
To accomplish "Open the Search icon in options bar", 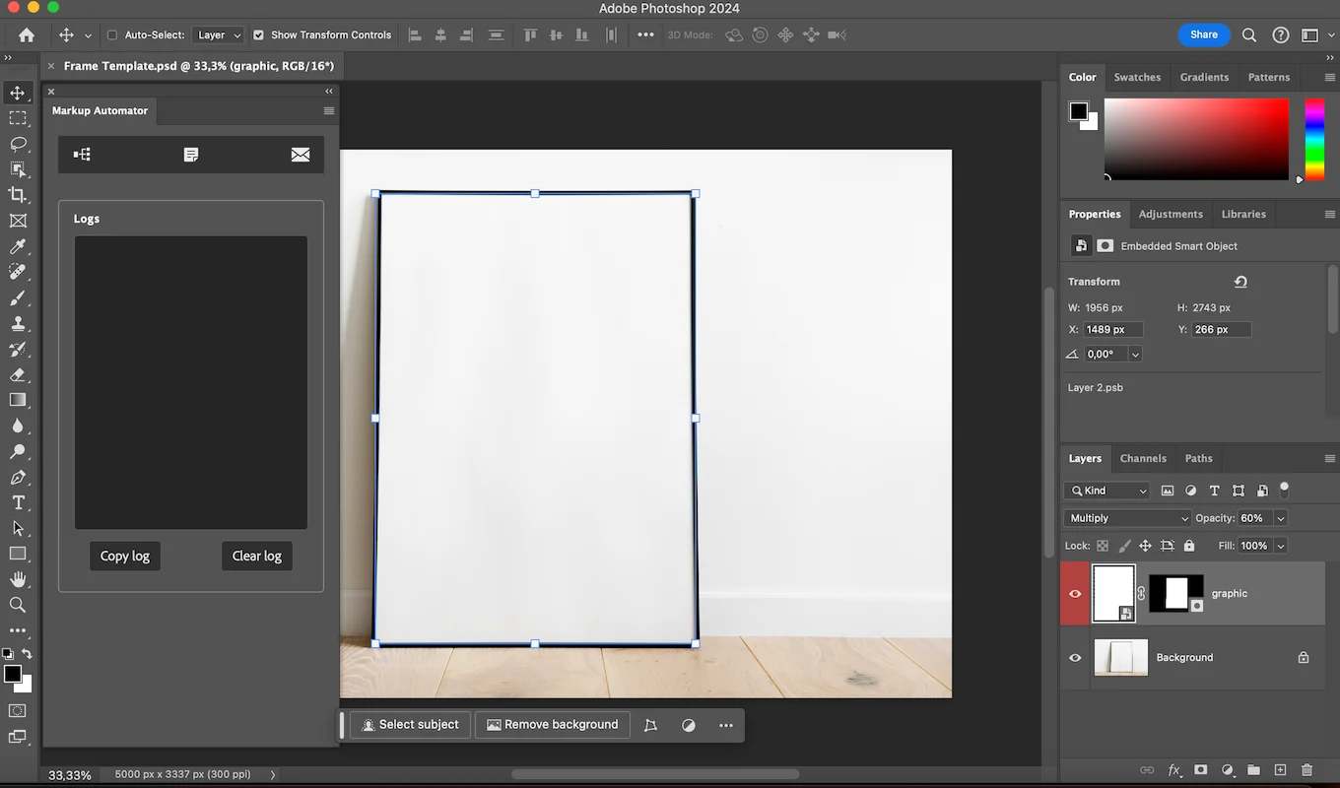I will tap(1249, 34).
